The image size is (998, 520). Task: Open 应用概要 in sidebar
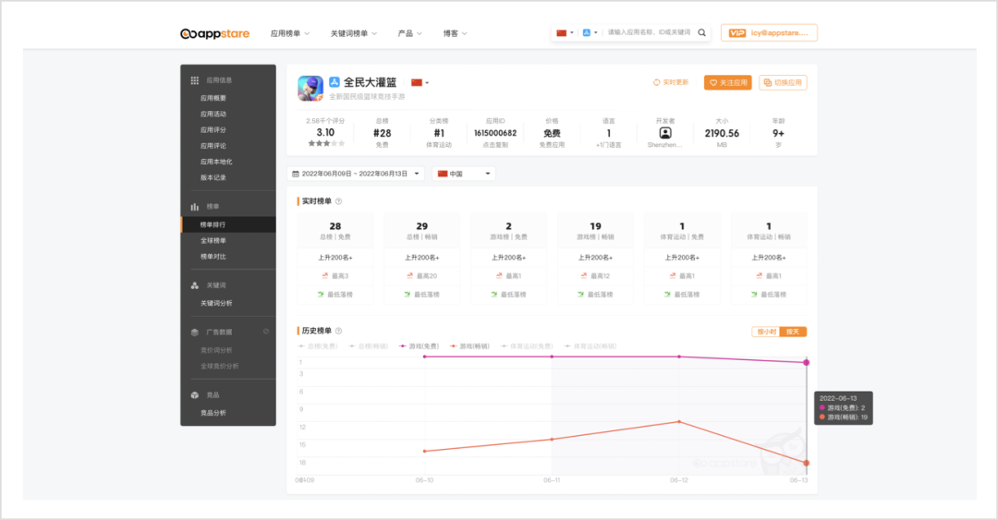point(213,98)
